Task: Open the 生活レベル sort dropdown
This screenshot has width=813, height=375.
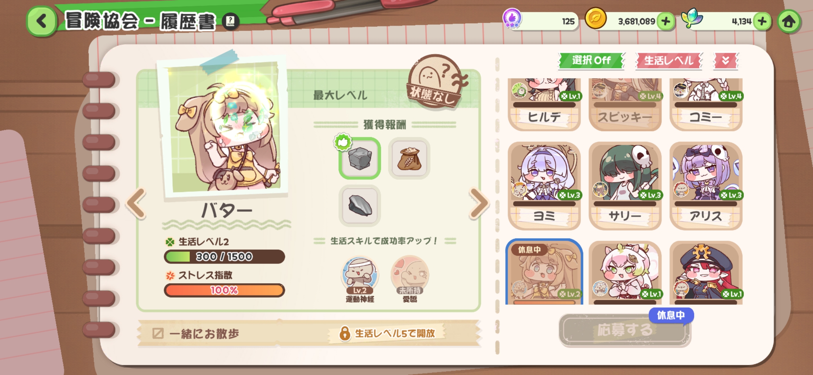Action: tap(669, 61)
